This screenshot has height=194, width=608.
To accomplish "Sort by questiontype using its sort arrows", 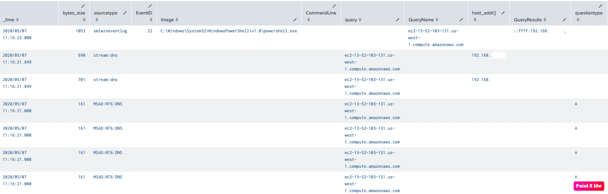I will (578, 20).
